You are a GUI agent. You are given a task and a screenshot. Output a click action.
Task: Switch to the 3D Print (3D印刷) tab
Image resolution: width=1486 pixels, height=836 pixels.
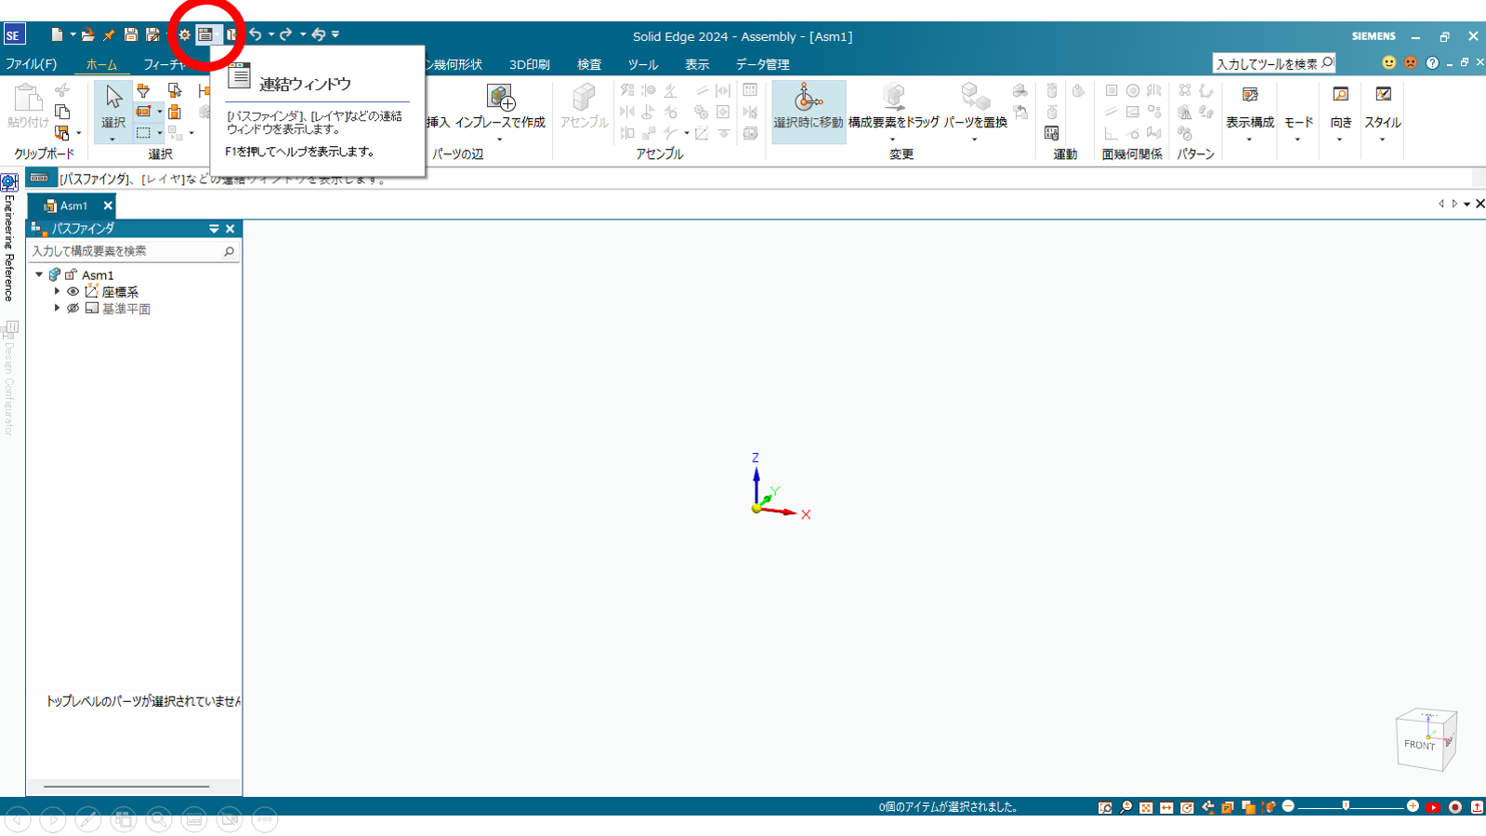point(529,64)
